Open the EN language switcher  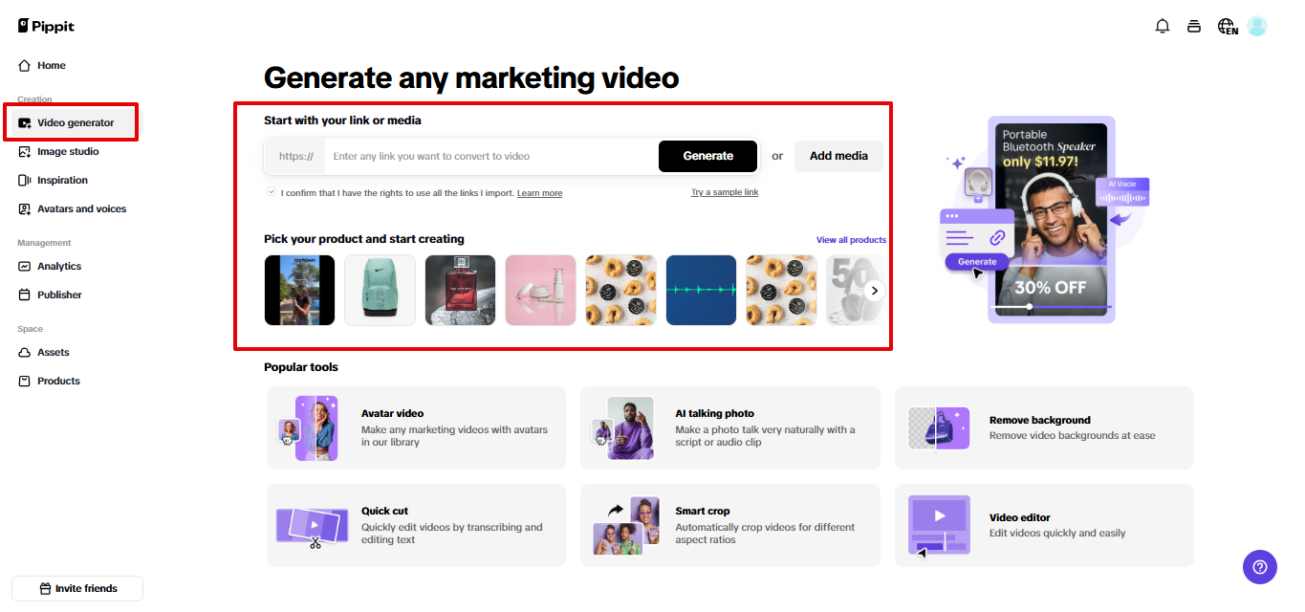pos(1226,26)
